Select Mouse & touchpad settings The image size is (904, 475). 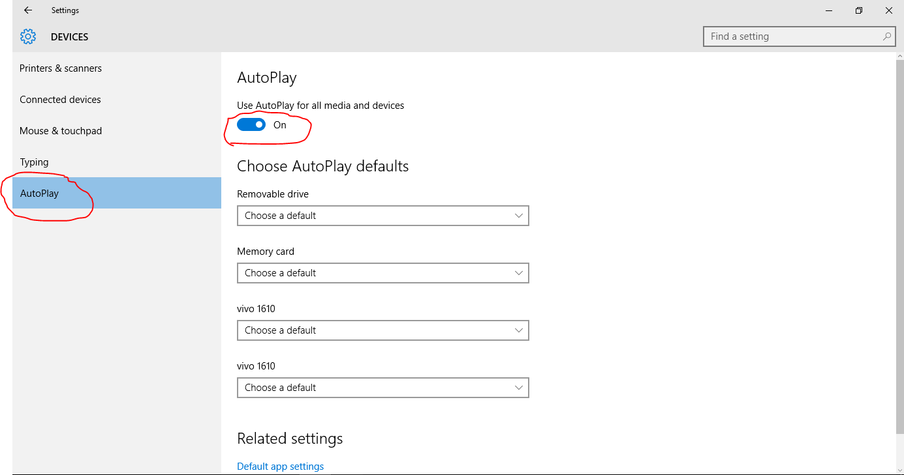tap(61, 130)
